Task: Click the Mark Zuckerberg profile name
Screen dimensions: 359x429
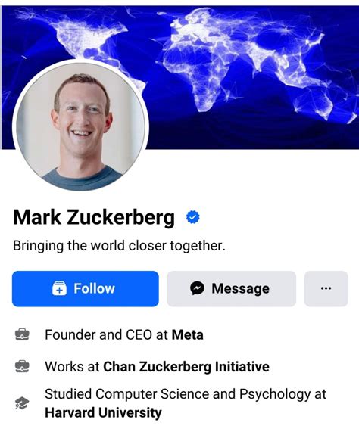Action: click(x=94, y=218)
